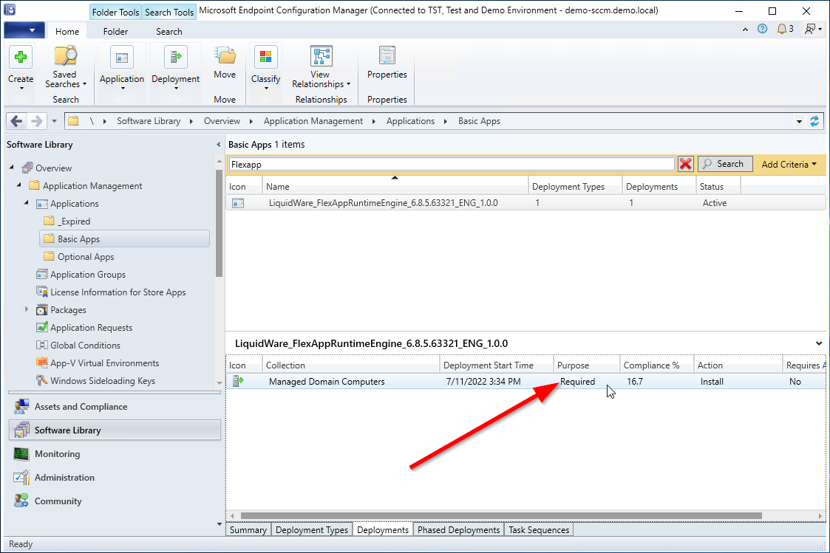The image size is (830, 553).
Task: Click the notifications bell icon
Action: click(782, 29)
